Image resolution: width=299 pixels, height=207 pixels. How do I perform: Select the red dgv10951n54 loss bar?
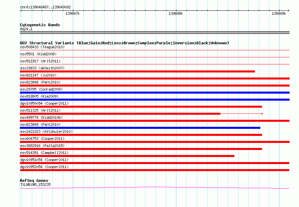[x=155, y=163]
